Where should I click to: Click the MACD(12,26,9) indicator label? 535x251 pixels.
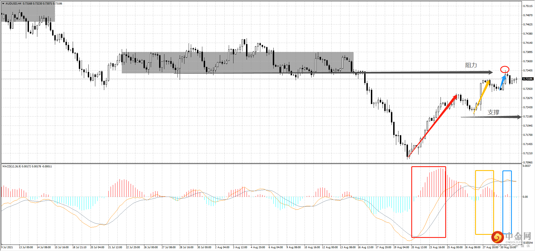point(12,166)
